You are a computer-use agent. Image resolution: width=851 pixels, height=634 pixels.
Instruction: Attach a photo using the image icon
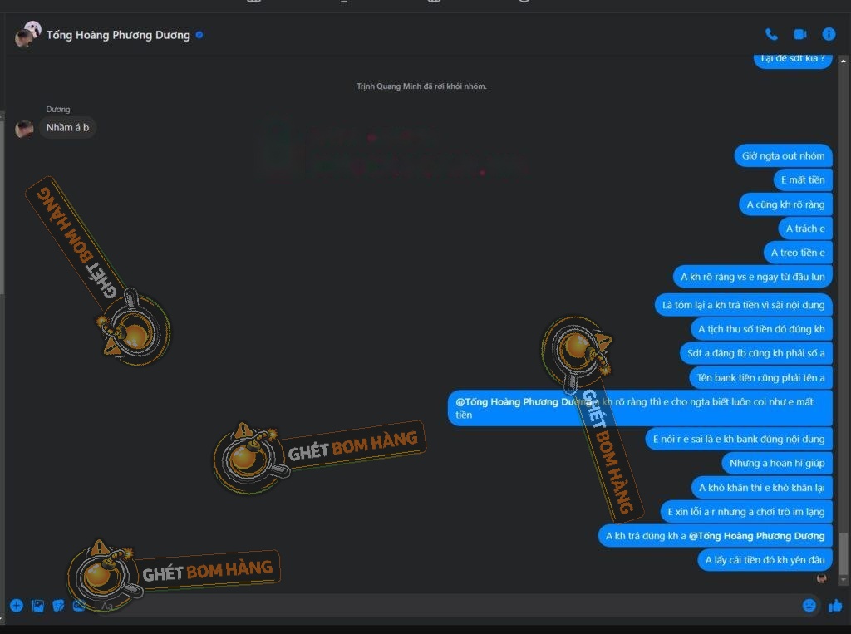(x=37, y=606)
